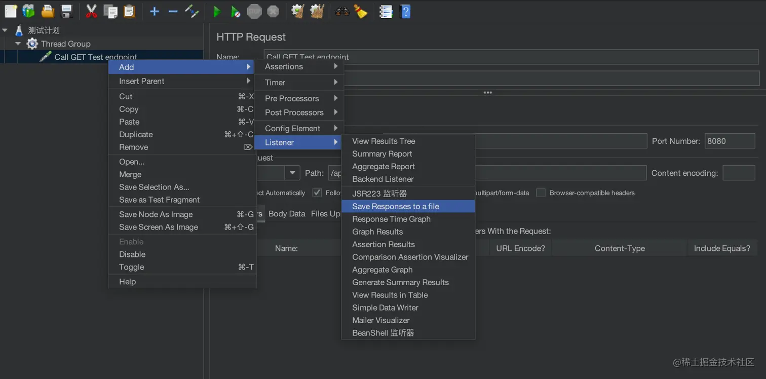The image size is (766, 379).
Task: Click the Stop sign toolbar icon
Action: tap(254, 11)
